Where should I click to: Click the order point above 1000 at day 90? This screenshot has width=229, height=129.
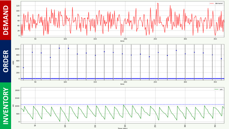(x=59, y=48)
